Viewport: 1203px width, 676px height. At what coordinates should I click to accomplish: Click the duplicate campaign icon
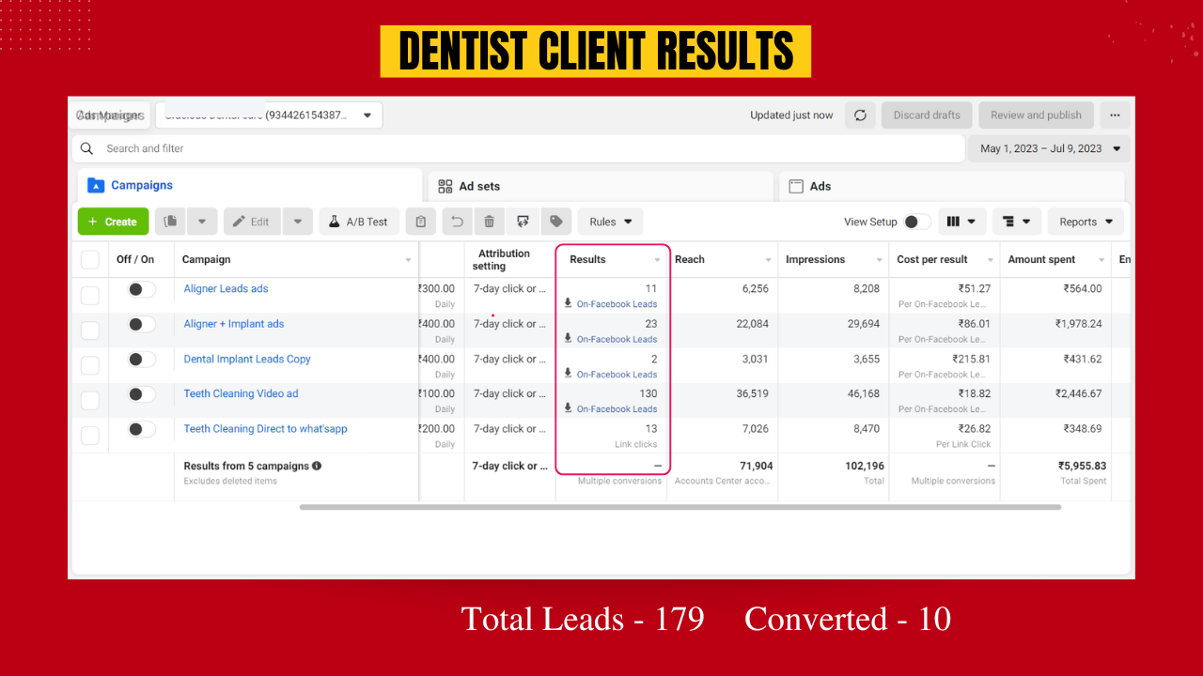(x=170, y=222)
